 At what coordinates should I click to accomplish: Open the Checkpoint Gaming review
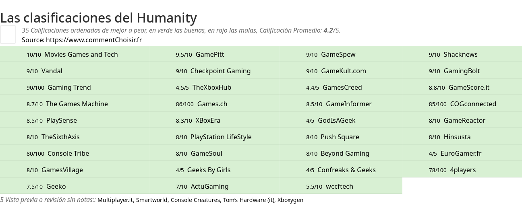click(x=220, y=71)
